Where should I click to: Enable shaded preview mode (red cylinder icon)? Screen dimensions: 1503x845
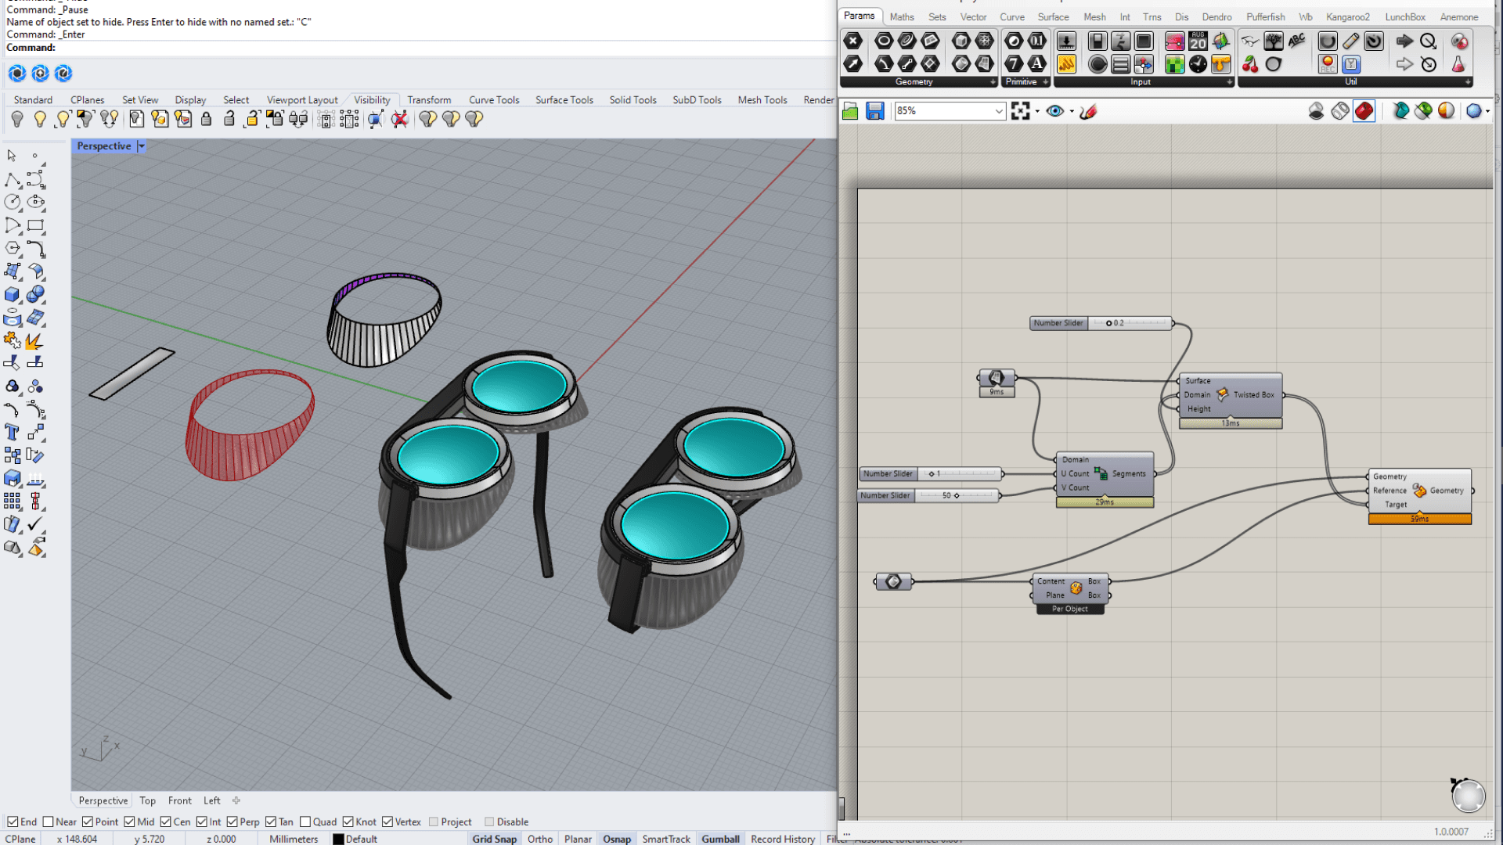coord(1364,111)
